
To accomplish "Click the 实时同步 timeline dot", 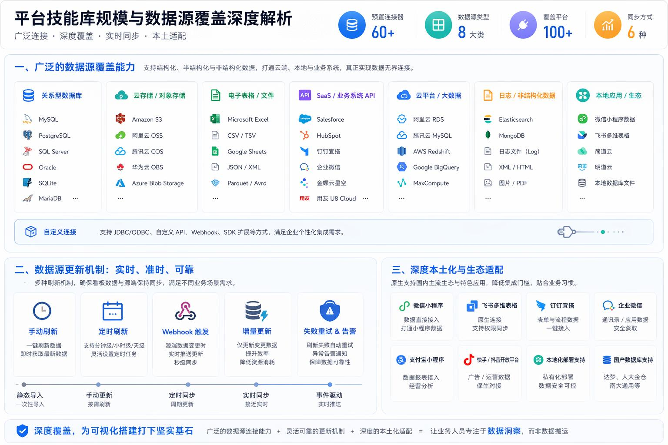I will [x=256, y=385].
